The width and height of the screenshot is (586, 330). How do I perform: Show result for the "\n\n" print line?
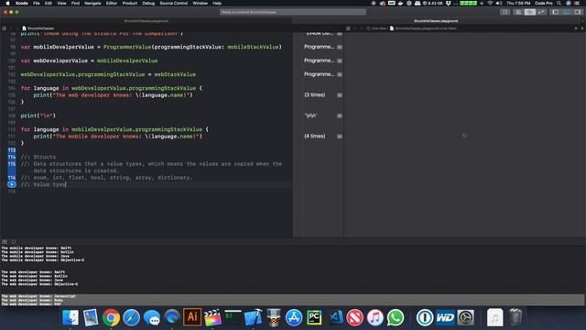coord(340,115)
